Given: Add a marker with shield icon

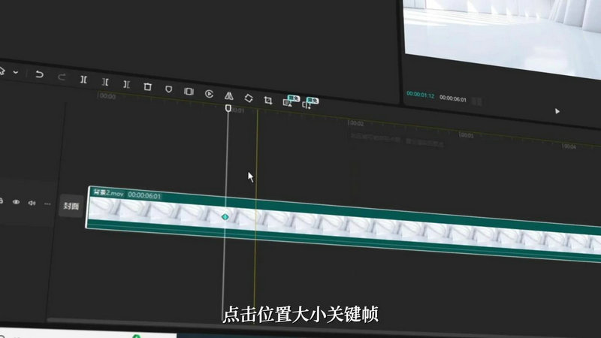Looking at the screenshot, I should (x=168, y=89).
